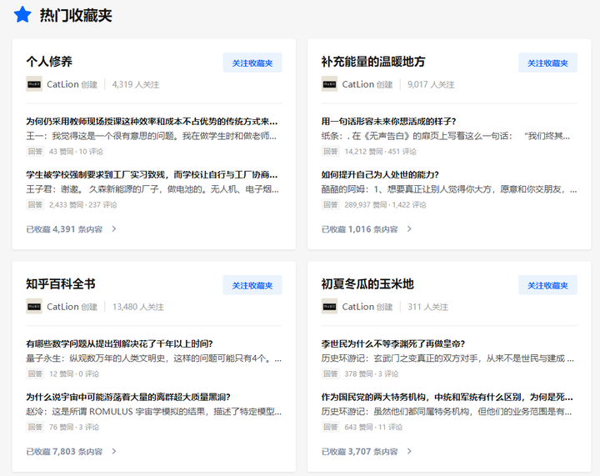Viewport: 600px width, 476px height.
Task: Click the blue star icon beside 热门收藏夹
Action: pos(22,14)
